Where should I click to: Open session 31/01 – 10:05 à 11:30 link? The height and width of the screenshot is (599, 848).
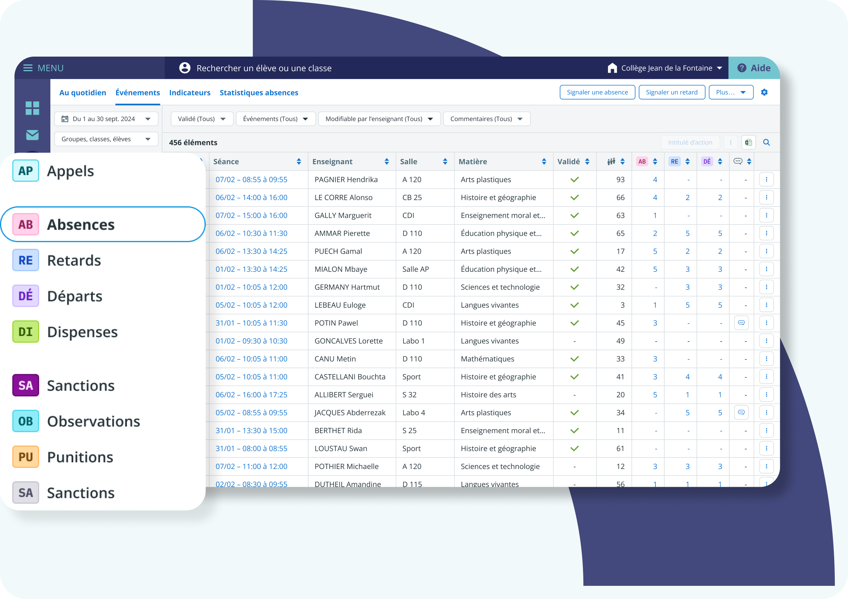pyautogui.click(x=252, y=323)
